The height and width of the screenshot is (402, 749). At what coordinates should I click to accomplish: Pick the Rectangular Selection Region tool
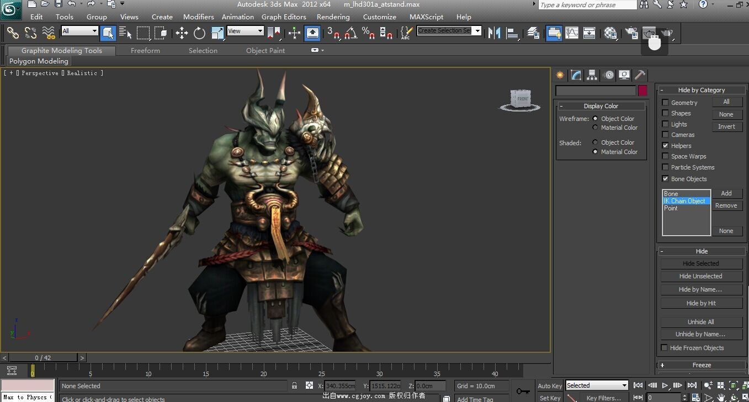(x=143, y=33)
